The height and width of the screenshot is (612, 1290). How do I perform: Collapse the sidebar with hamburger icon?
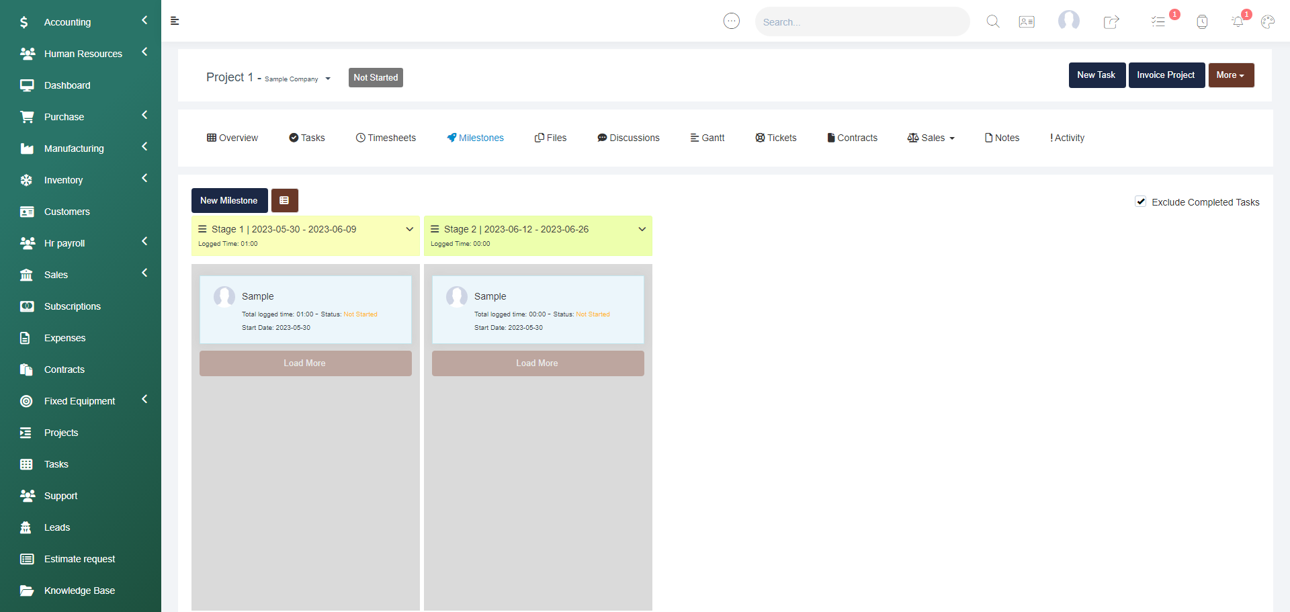pyautogui.click(x=175, y=21)
